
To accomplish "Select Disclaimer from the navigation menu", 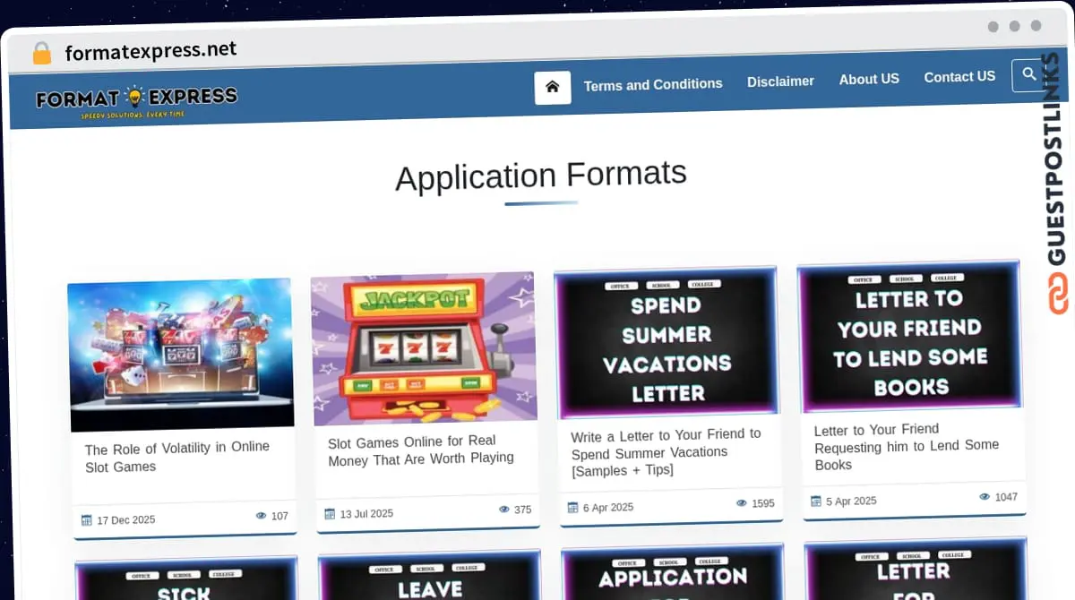I will (x=780, y=81).
